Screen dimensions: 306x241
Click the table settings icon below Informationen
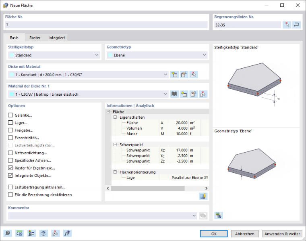(x=203, y=196)
